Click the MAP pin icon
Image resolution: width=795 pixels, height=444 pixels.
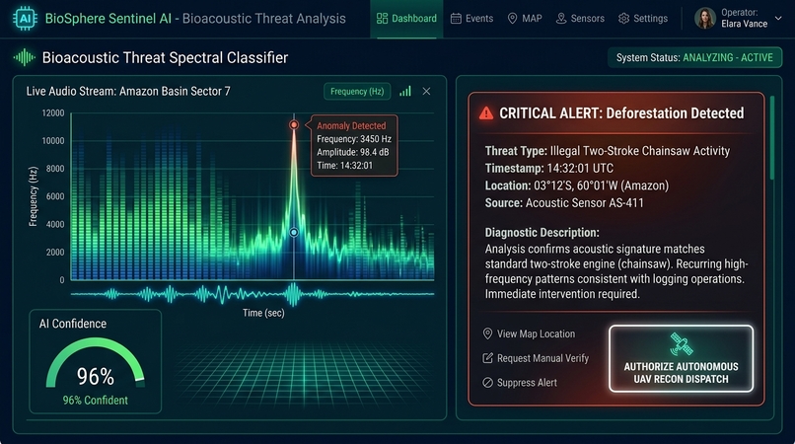pyautogui.click(x=512, y=19)
